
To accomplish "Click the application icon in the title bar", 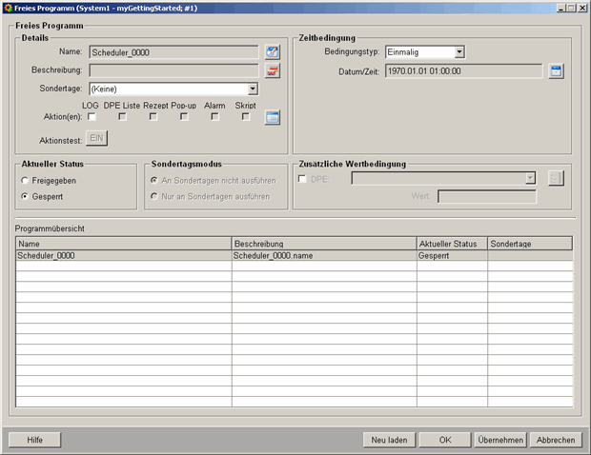I will tap(8, 8).
